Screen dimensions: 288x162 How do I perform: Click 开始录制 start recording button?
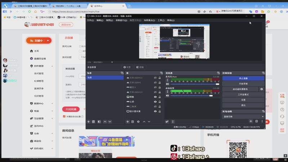pos(243,84)
